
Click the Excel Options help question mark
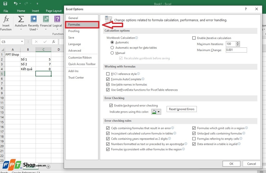pyautogui.click(x=246, y=9)
